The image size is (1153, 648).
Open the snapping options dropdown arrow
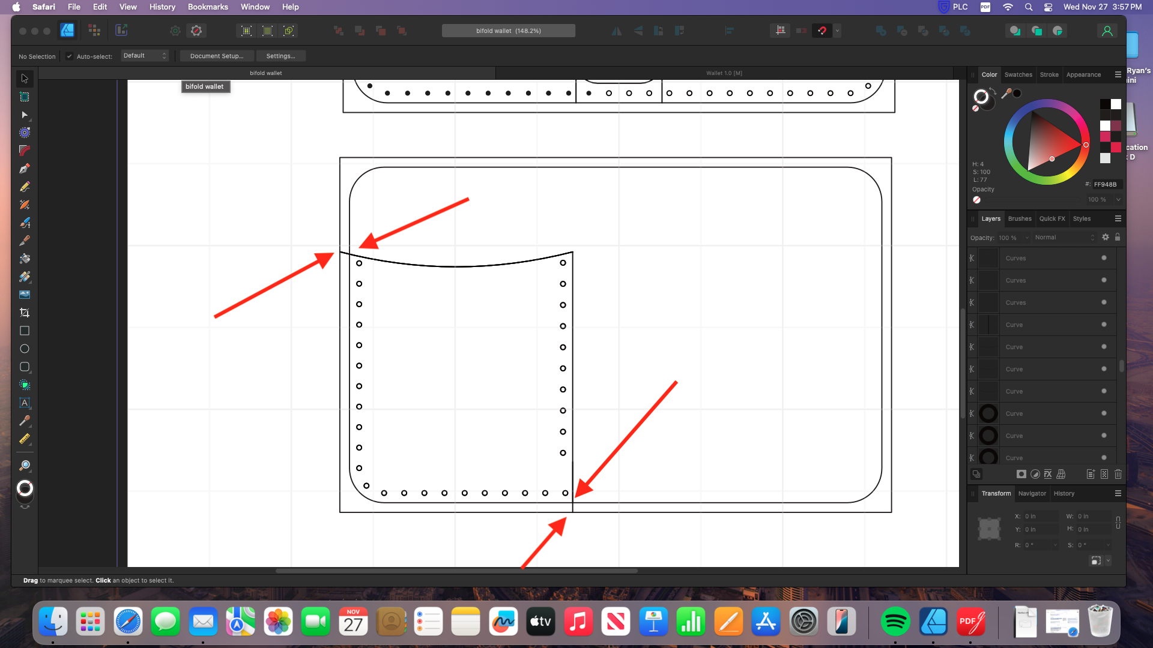[x=837, y=31]
